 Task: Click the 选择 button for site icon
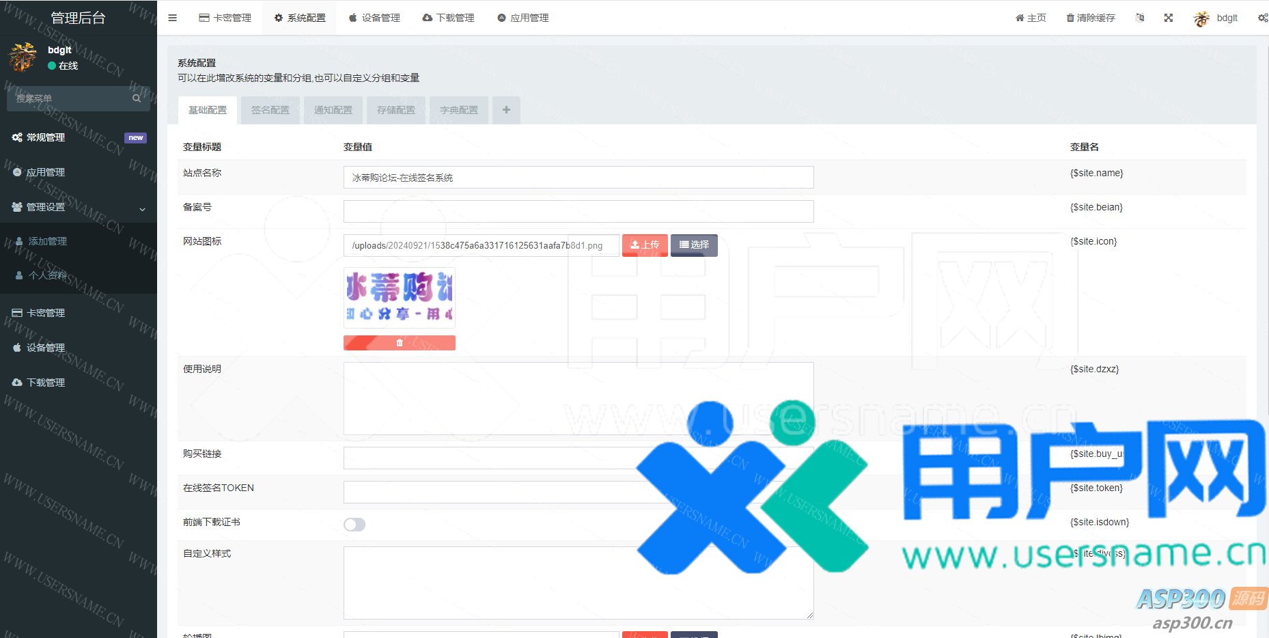694,245
